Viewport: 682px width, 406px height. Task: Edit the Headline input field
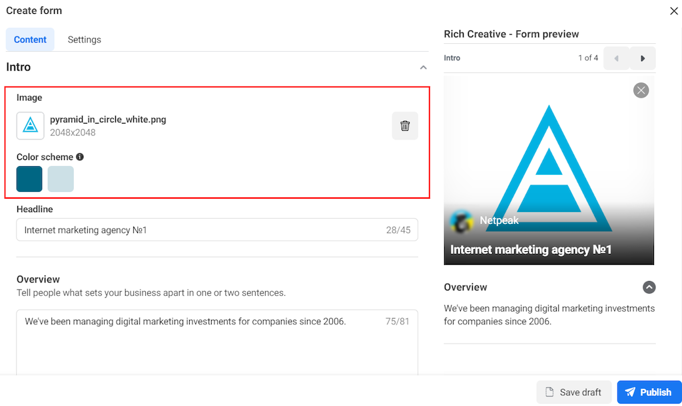(217, 230)
